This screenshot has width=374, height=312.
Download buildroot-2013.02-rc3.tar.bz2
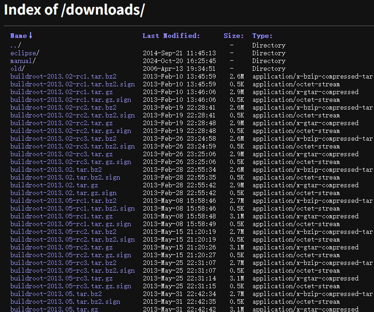point(63,138)
